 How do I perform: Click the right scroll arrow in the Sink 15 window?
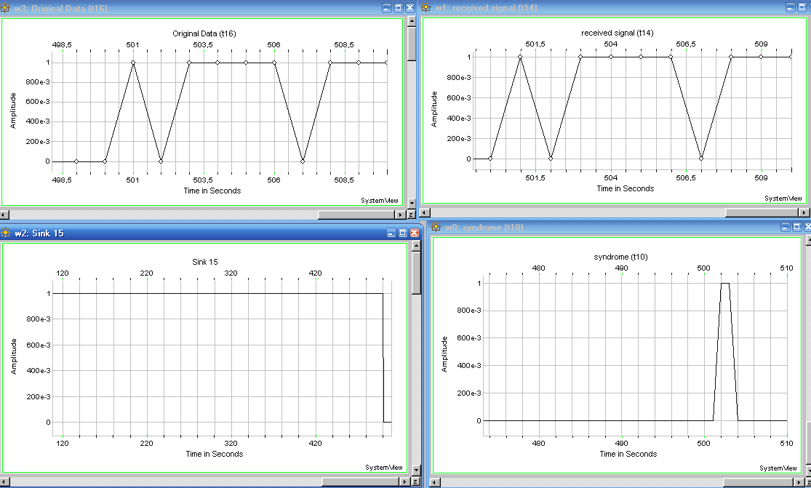(x=405, y=481)
